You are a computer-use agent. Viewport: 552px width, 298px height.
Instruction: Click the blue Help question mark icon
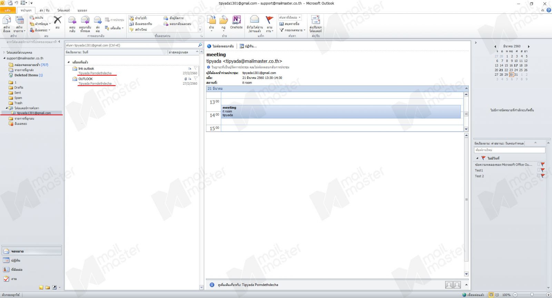[549, 10]
